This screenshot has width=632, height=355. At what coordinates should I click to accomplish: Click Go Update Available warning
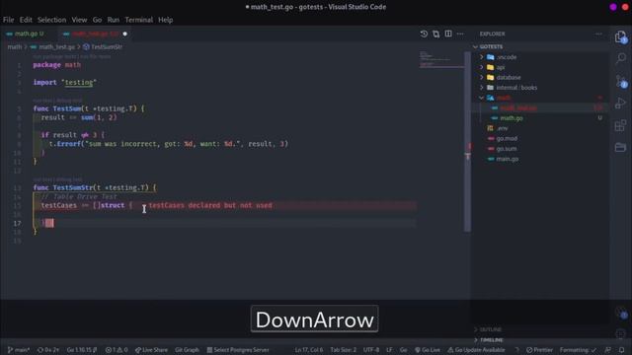(x=476, y=350)
